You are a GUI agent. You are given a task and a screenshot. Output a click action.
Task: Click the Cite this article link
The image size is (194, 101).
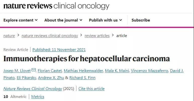pos(91,89)
